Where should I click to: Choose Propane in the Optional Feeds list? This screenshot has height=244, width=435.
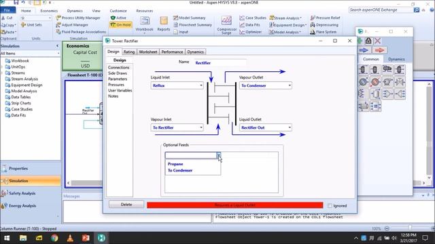(175, 164)
